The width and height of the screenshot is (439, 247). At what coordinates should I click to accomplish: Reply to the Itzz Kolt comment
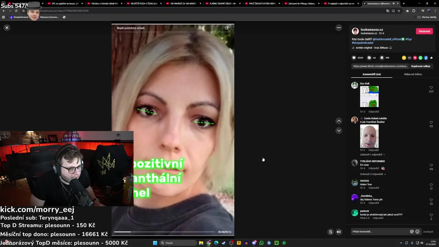point(374,112)
